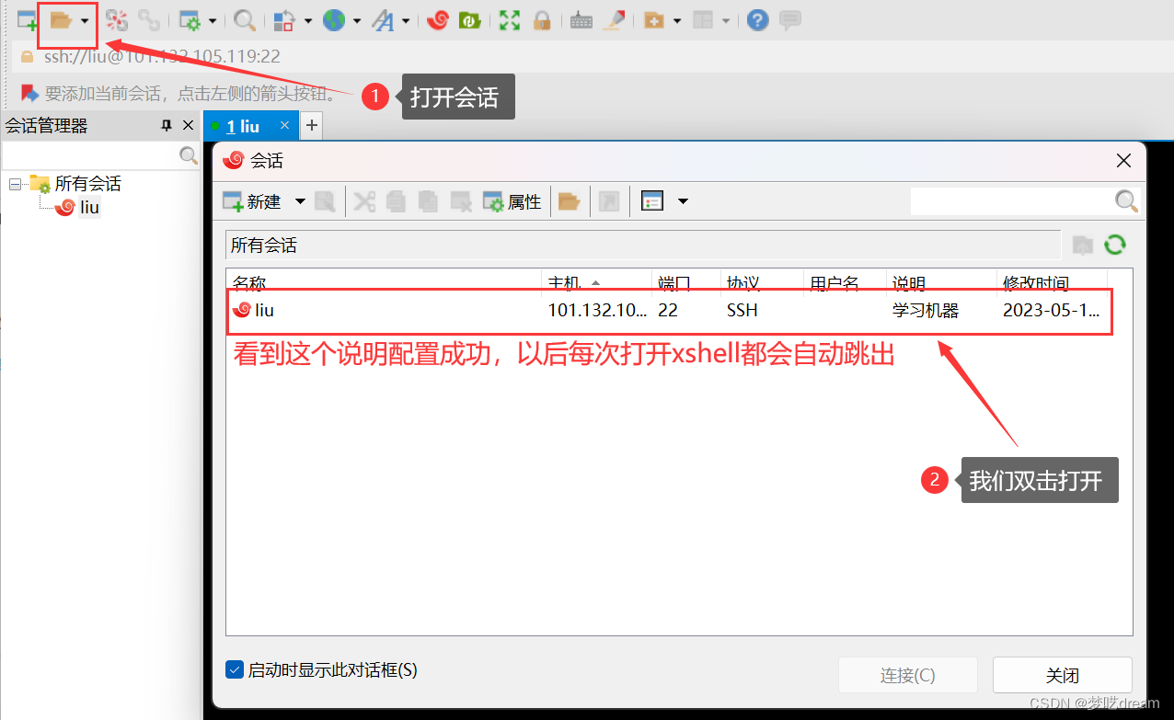Click the full screen icon in the toolbar
Image resolution: width=1174 pixels, height=720 pixels.
click(x=509, y=20)
